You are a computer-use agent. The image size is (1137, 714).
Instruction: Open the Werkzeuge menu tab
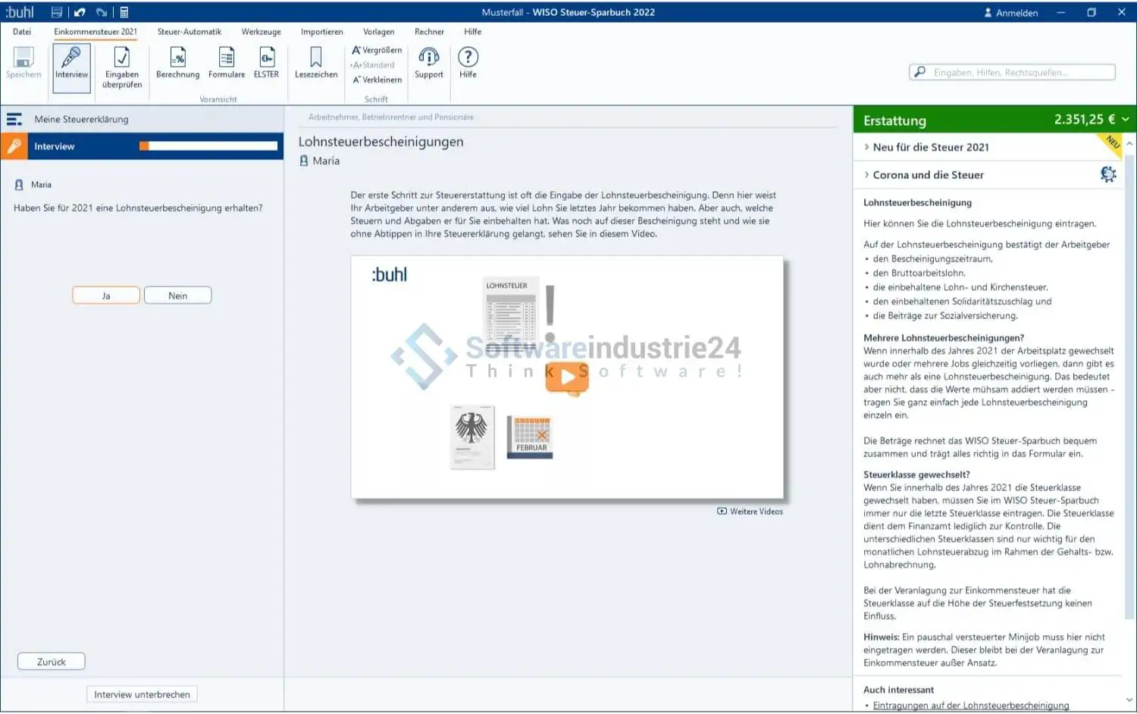[261, 32]
